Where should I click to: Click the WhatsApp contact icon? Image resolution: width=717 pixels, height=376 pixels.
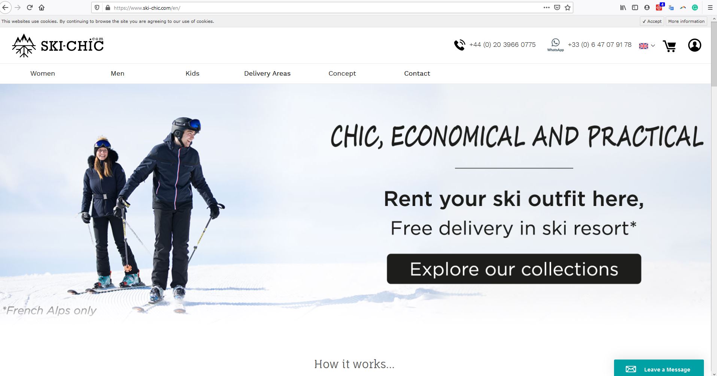coord(555,45)
